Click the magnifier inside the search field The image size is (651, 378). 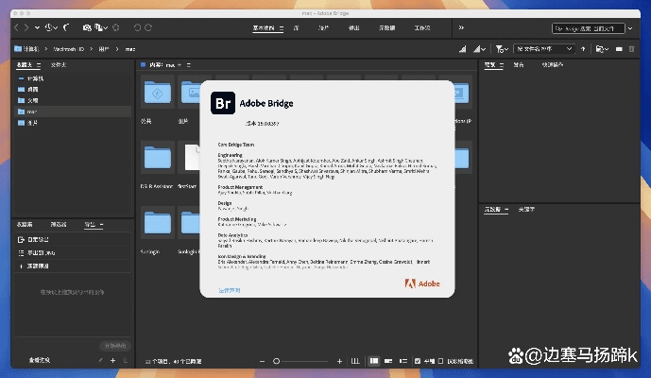[558, 28]
